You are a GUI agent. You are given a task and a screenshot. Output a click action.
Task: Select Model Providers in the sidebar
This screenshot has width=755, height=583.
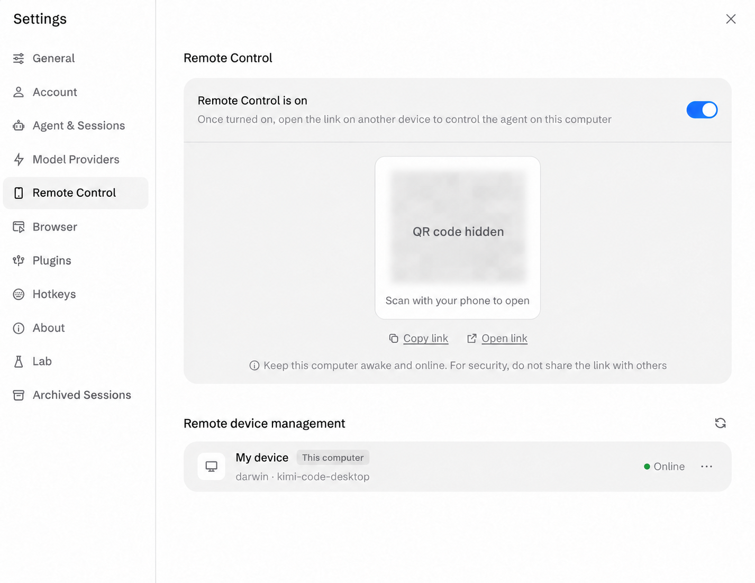[x=76, y=159]
